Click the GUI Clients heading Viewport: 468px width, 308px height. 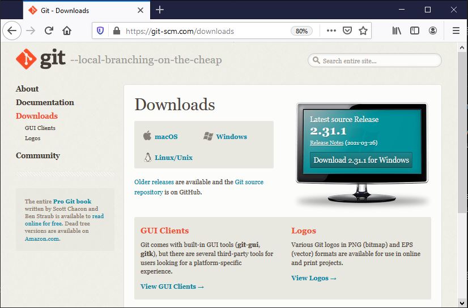[x=164, y=231]
